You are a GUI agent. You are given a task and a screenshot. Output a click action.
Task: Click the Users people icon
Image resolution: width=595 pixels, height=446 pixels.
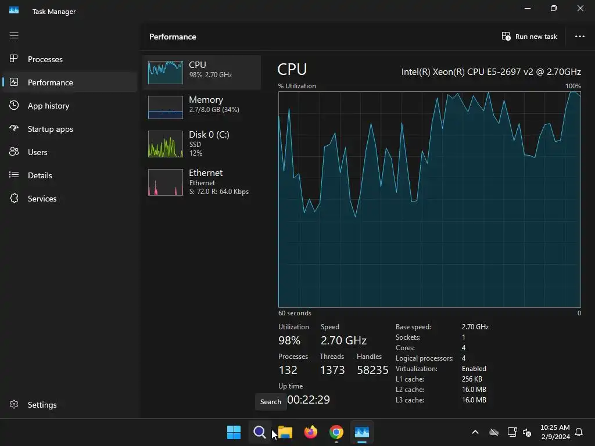14,152
